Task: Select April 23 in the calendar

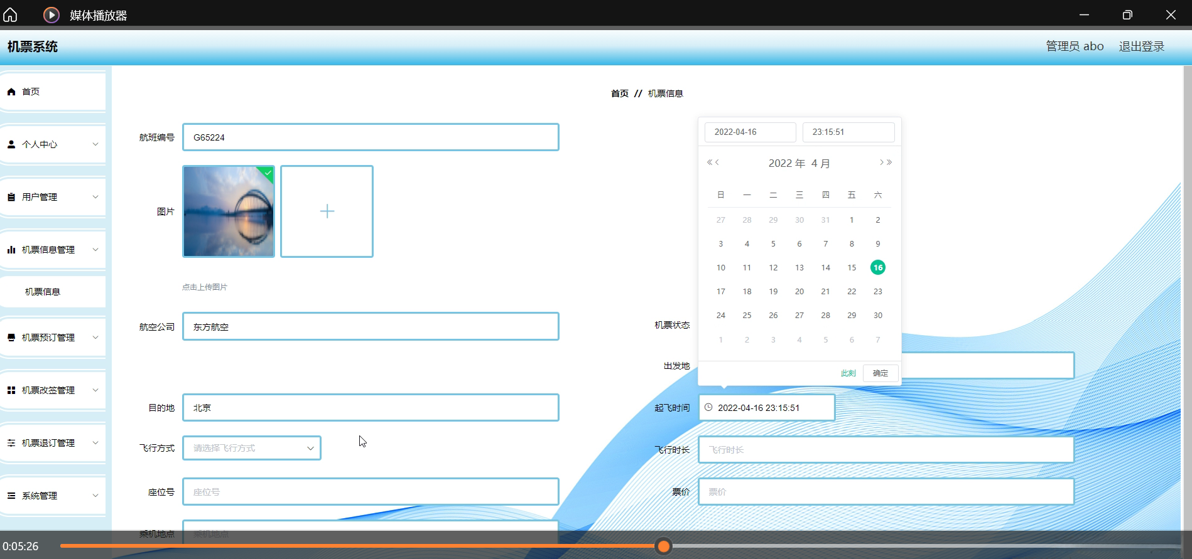Action: coord(878,292)
